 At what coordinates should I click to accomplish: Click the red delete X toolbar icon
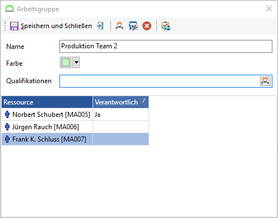click(x=147, y=26)
